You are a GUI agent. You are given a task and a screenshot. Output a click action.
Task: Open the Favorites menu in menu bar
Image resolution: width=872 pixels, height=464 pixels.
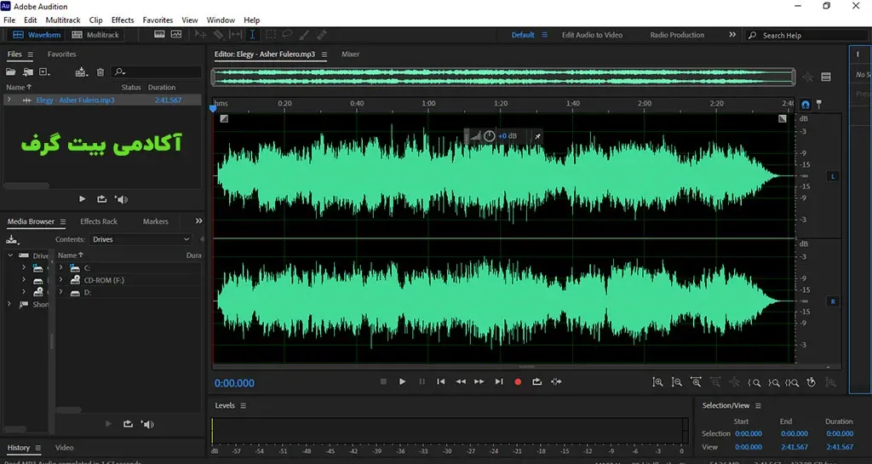[x=158, y=20]
